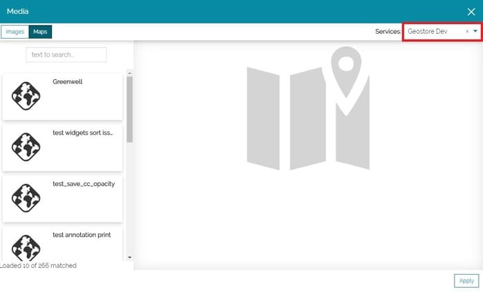Select the Greenwell map title
The width and height of the screenshot is (483, 292).
[x=68, y=81]
